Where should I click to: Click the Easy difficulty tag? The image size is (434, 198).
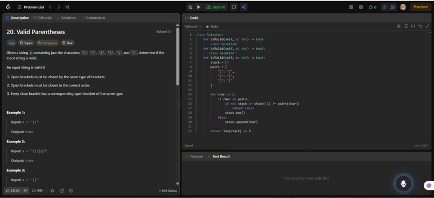coord(11,43)
